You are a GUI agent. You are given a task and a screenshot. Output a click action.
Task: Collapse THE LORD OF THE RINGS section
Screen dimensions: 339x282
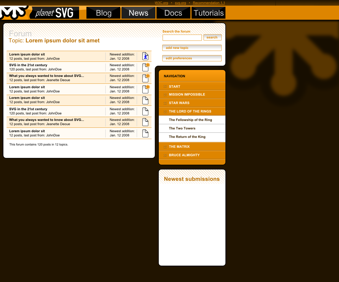(x=190, y=111)
